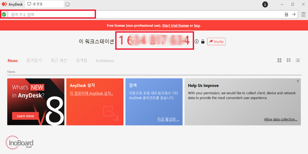308x154 pixels.
Task: Switch to small tile view icon
Action: (288, 60)
